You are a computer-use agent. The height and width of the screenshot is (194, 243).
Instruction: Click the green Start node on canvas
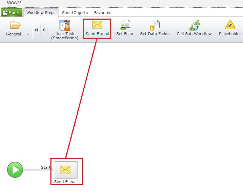tap(15, 170)
